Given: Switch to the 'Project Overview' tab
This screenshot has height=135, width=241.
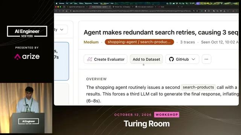Looking at the screenshot, I should pos(100,7).
